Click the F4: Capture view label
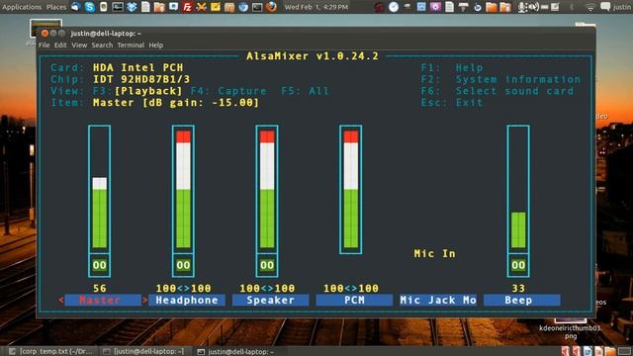633x356 pixels. click(228, 91)
